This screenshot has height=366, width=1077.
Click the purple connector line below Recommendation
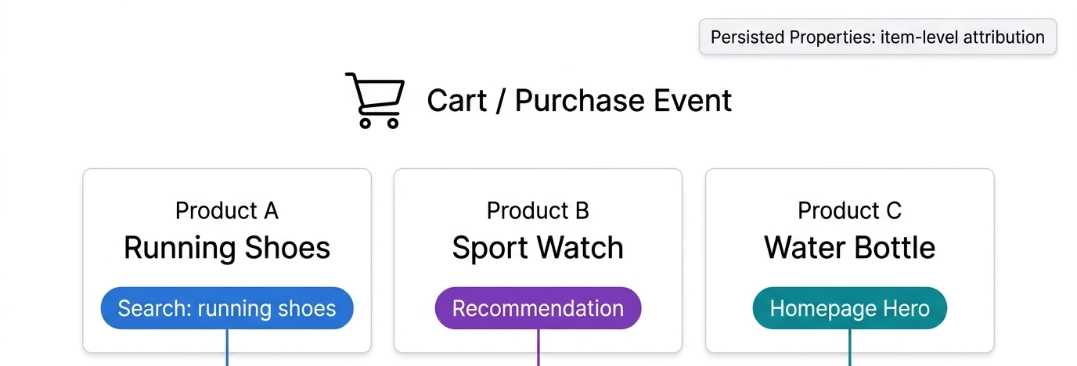click(538, 348)
